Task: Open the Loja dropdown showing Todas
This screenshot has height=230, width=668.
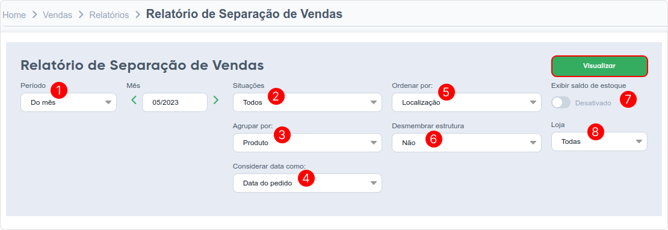Action: click(599, 141)
